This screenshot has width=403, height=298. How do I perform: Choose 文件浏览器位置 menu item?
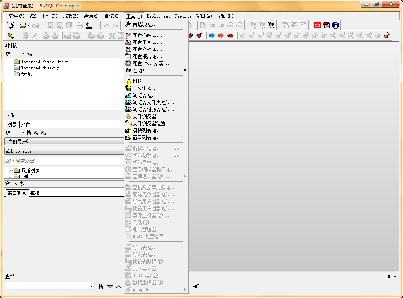[156, 123]
